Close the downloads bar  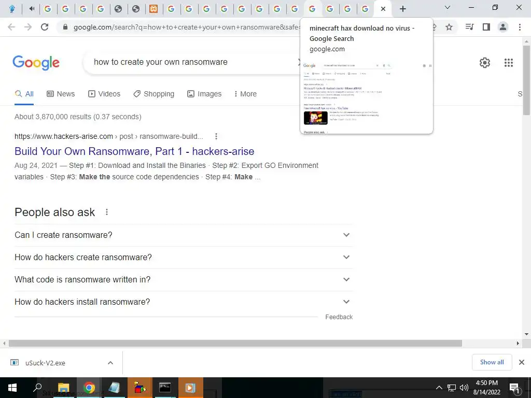[x=522, y=362]
